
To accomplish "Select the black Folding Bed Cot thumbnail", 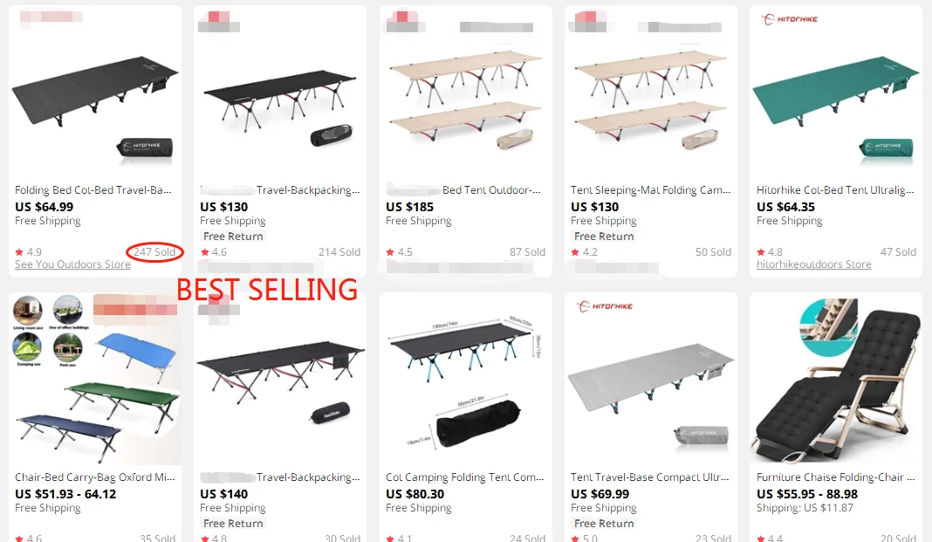I will tap(95, 95).
